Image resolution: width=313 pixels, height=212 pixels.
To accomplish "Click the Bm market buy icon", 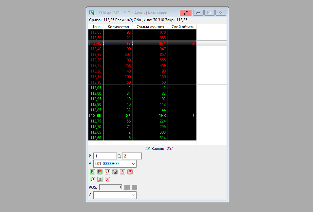I will pyautogui.click(x=100, y=172).
